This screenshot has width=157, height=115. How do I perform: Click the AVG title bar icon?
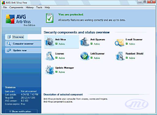click(x=3, y=3)
